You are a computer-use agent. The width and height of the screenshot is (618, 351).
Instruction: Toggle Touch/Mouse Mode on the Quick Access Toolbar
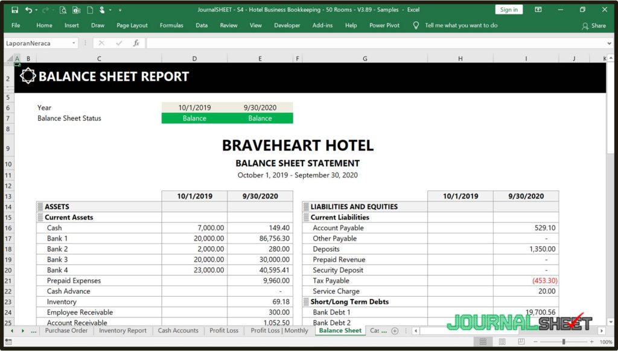click(103, 10)
